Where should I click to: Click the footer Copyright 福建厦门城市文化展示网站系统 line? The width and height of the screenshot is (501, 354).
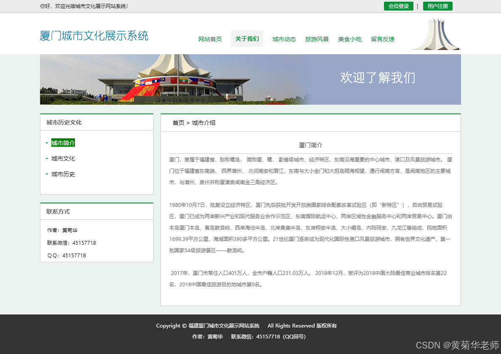[246, 325]
